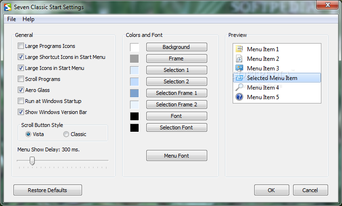342x206 pixels.
Task: Click 'Menu Item 3' text in preview
Action: coord(263,69)
